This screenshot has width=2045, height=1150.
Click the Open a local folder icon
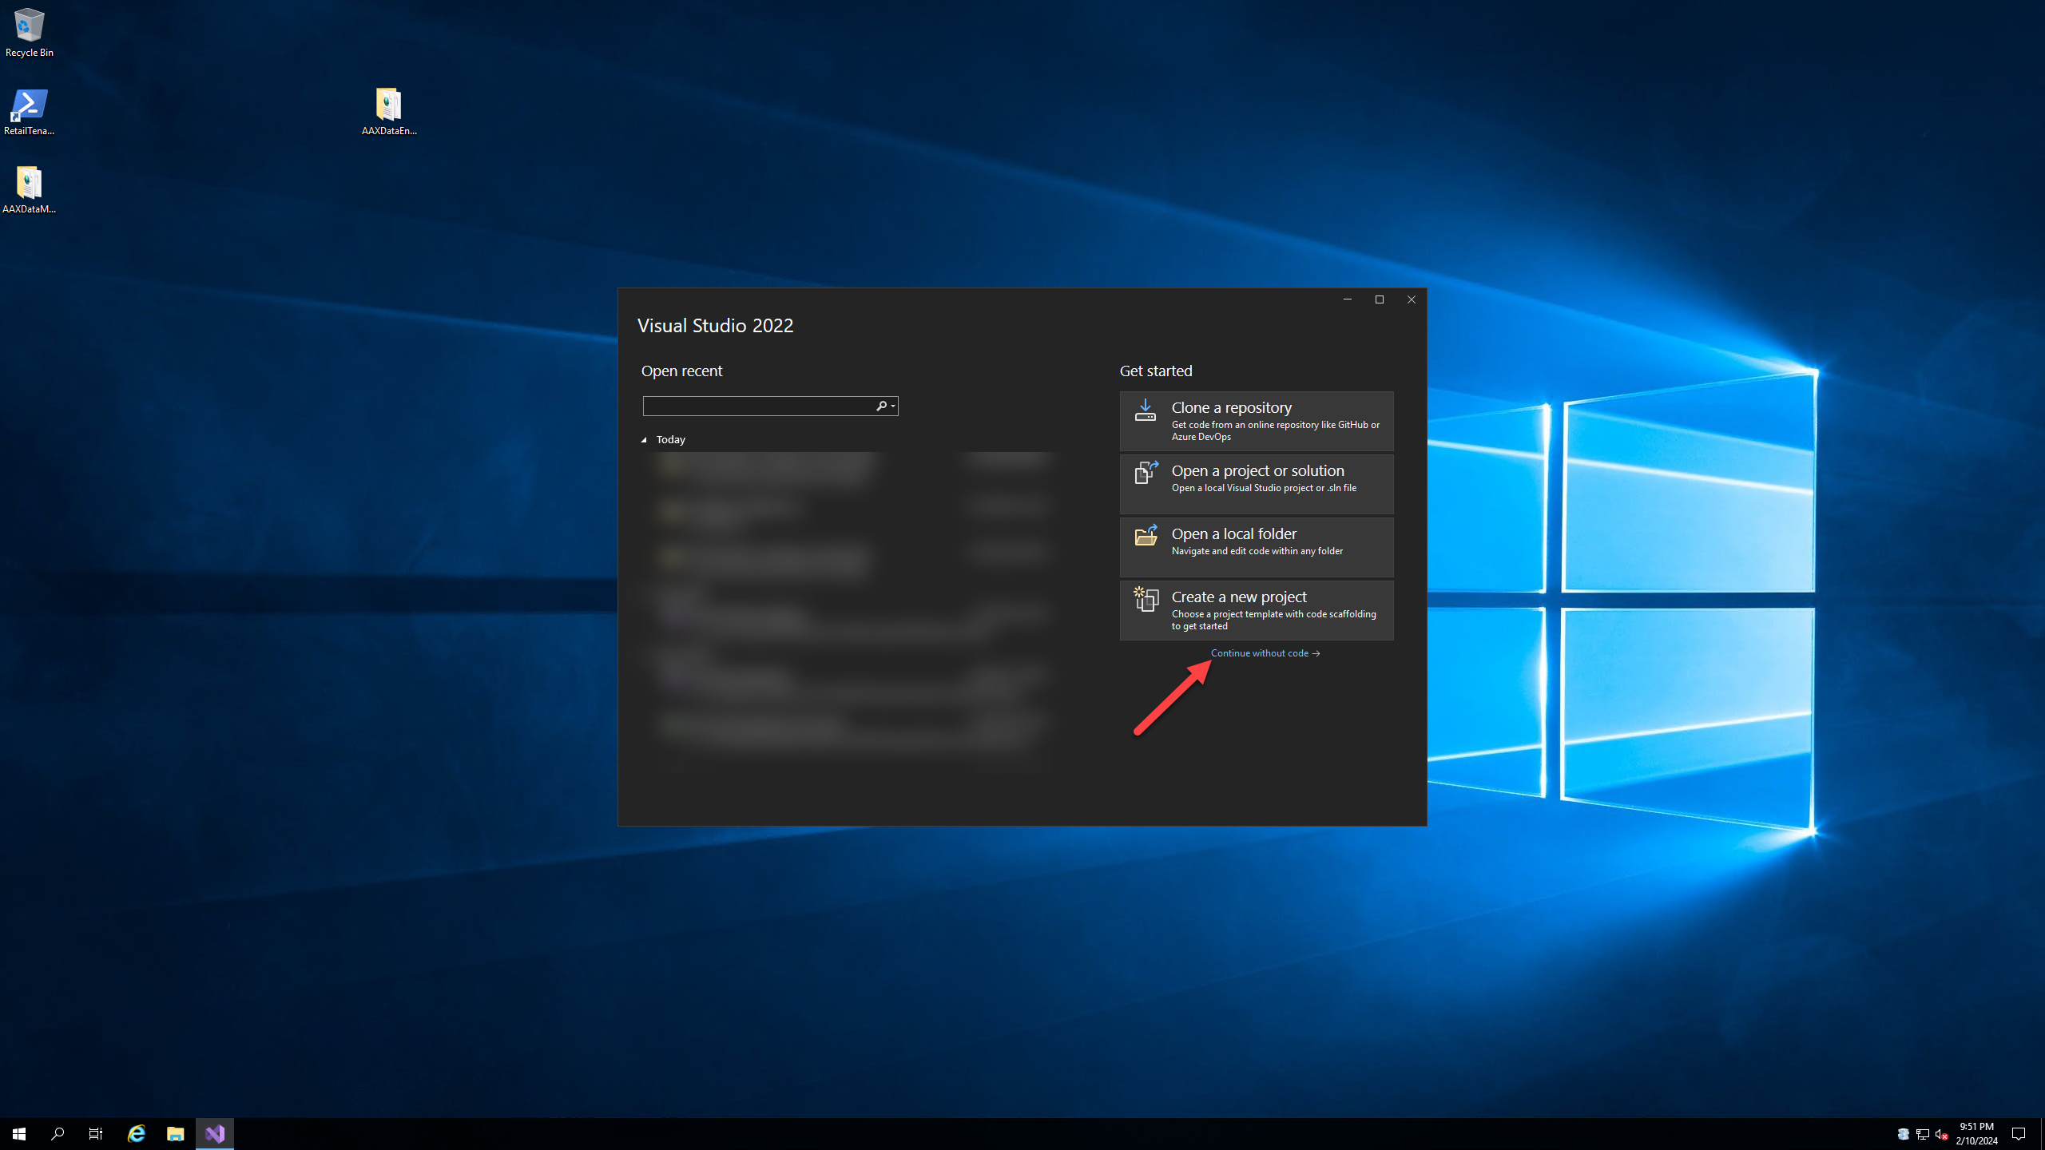[x=1146, y=535]
